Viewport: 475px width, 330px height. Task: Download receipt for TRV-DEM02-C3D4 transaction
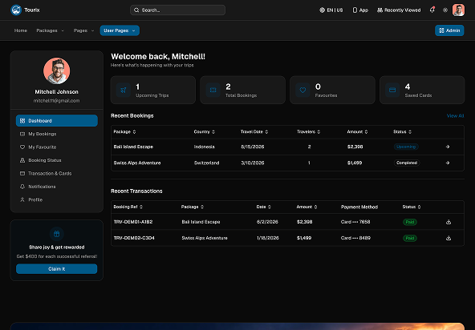pyautogui.click(x=449, y=238)
